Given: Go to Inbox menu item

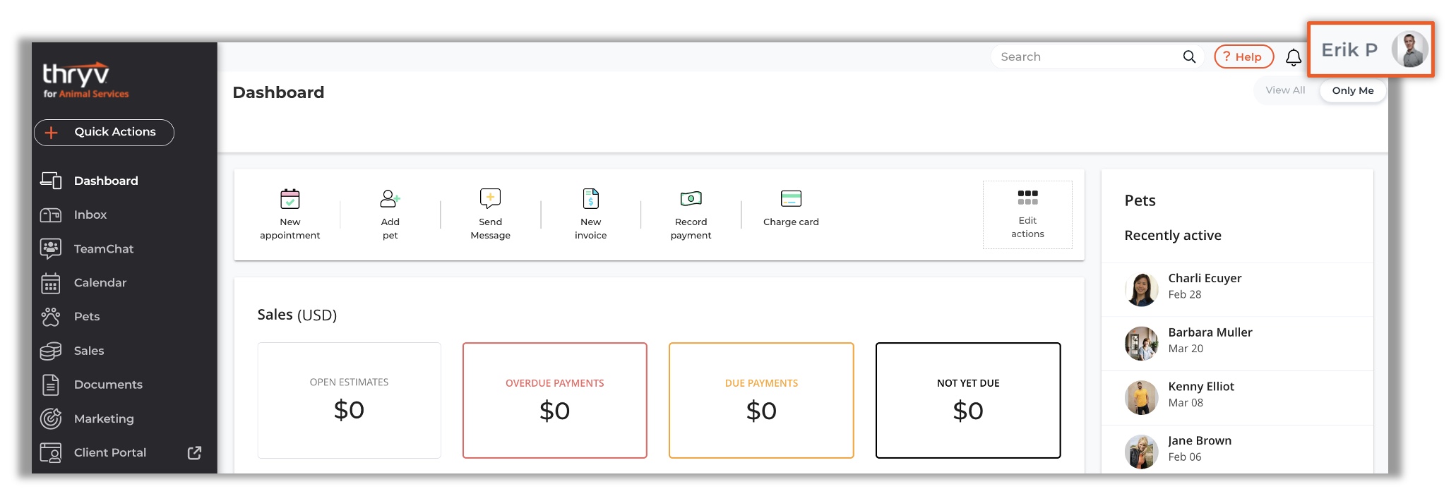Looking at the screenshot, I should 90,215.
